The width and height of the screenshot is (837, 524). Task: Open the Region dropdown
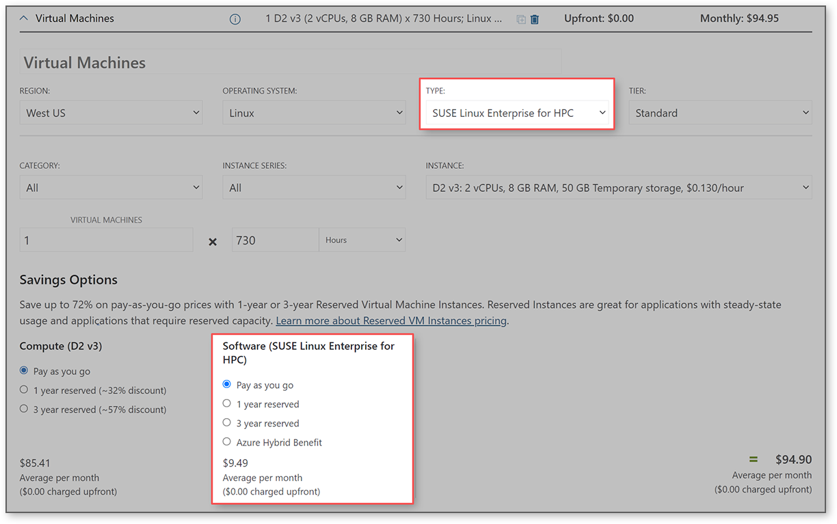(111, 113)
